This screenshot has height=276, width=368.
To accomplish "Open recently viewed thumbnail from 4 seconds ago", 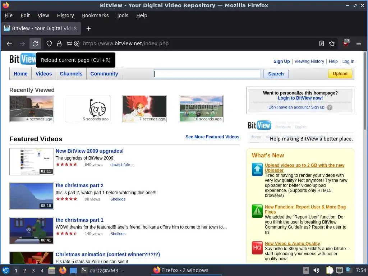I will pos(32,109).
